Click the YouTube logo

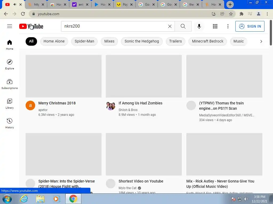tap(31, 26)
